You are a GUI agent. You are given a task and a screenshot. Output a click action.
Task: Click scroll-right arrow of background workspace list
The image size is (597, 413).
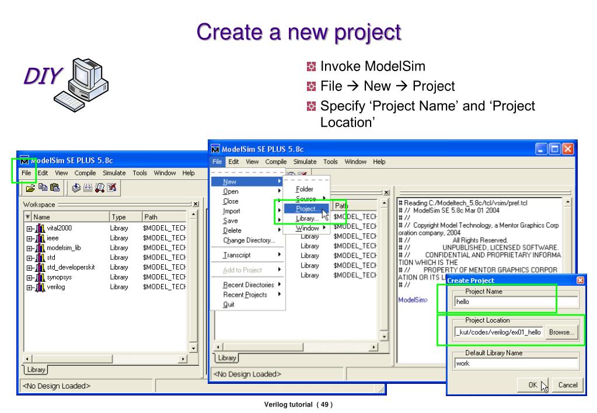[183, 359]
